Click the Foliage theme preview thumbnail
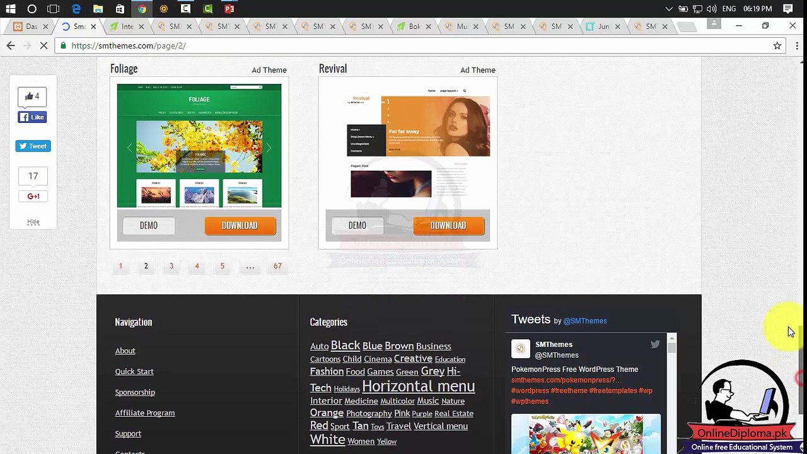This screenshot has height=454, width=807. pyautogui.click(x=199, y=146)
